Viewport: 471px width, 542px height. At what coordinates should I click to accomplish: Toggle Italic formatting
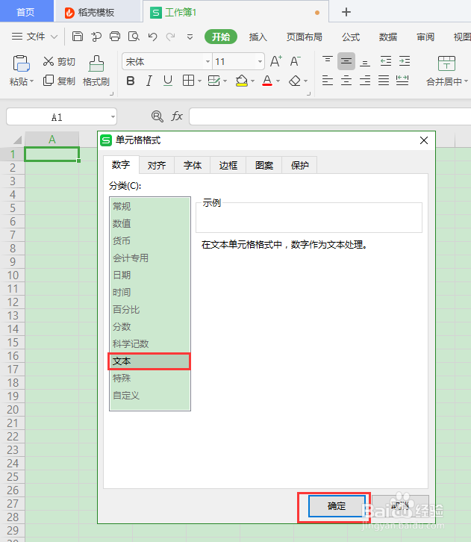click(149, 81)
